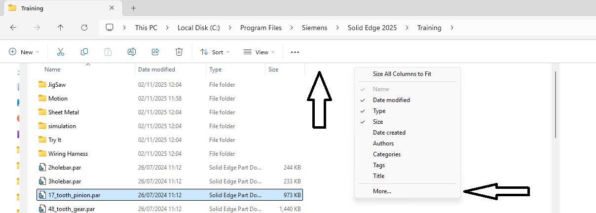Navigate to Siemens in path
This screenshot has height=213, width=596.
click(314, 28)
